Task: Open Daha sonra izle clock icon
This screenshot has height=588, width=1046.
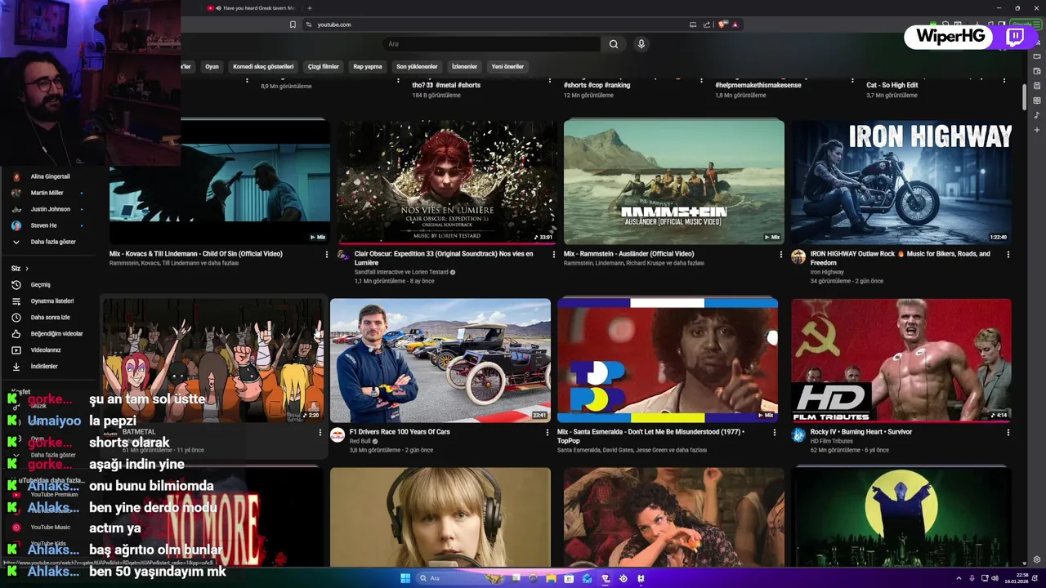Action: click(16, 318)
